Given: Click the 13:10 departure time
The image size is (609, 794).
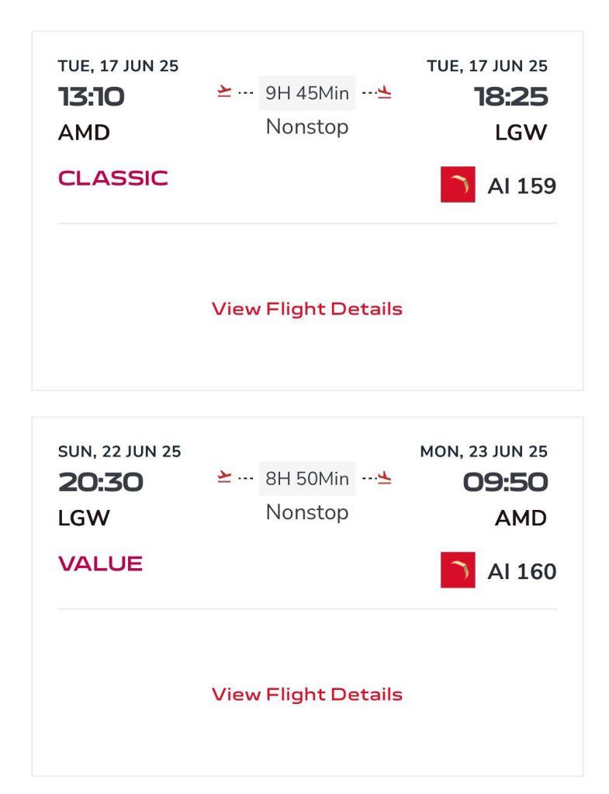Looking at the screenshot, I should point(92,97).
